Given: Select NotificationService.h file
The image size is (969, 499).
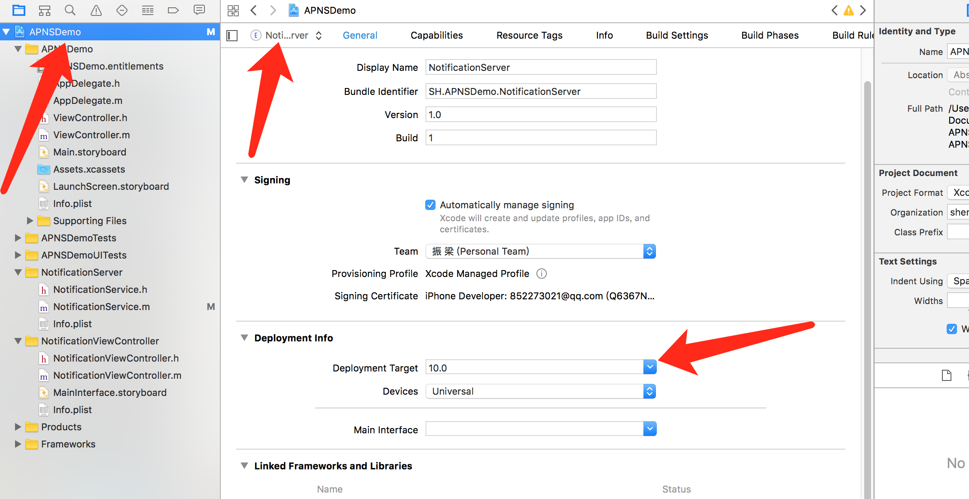Looking at the screenshot, I should tap(100, 289).
